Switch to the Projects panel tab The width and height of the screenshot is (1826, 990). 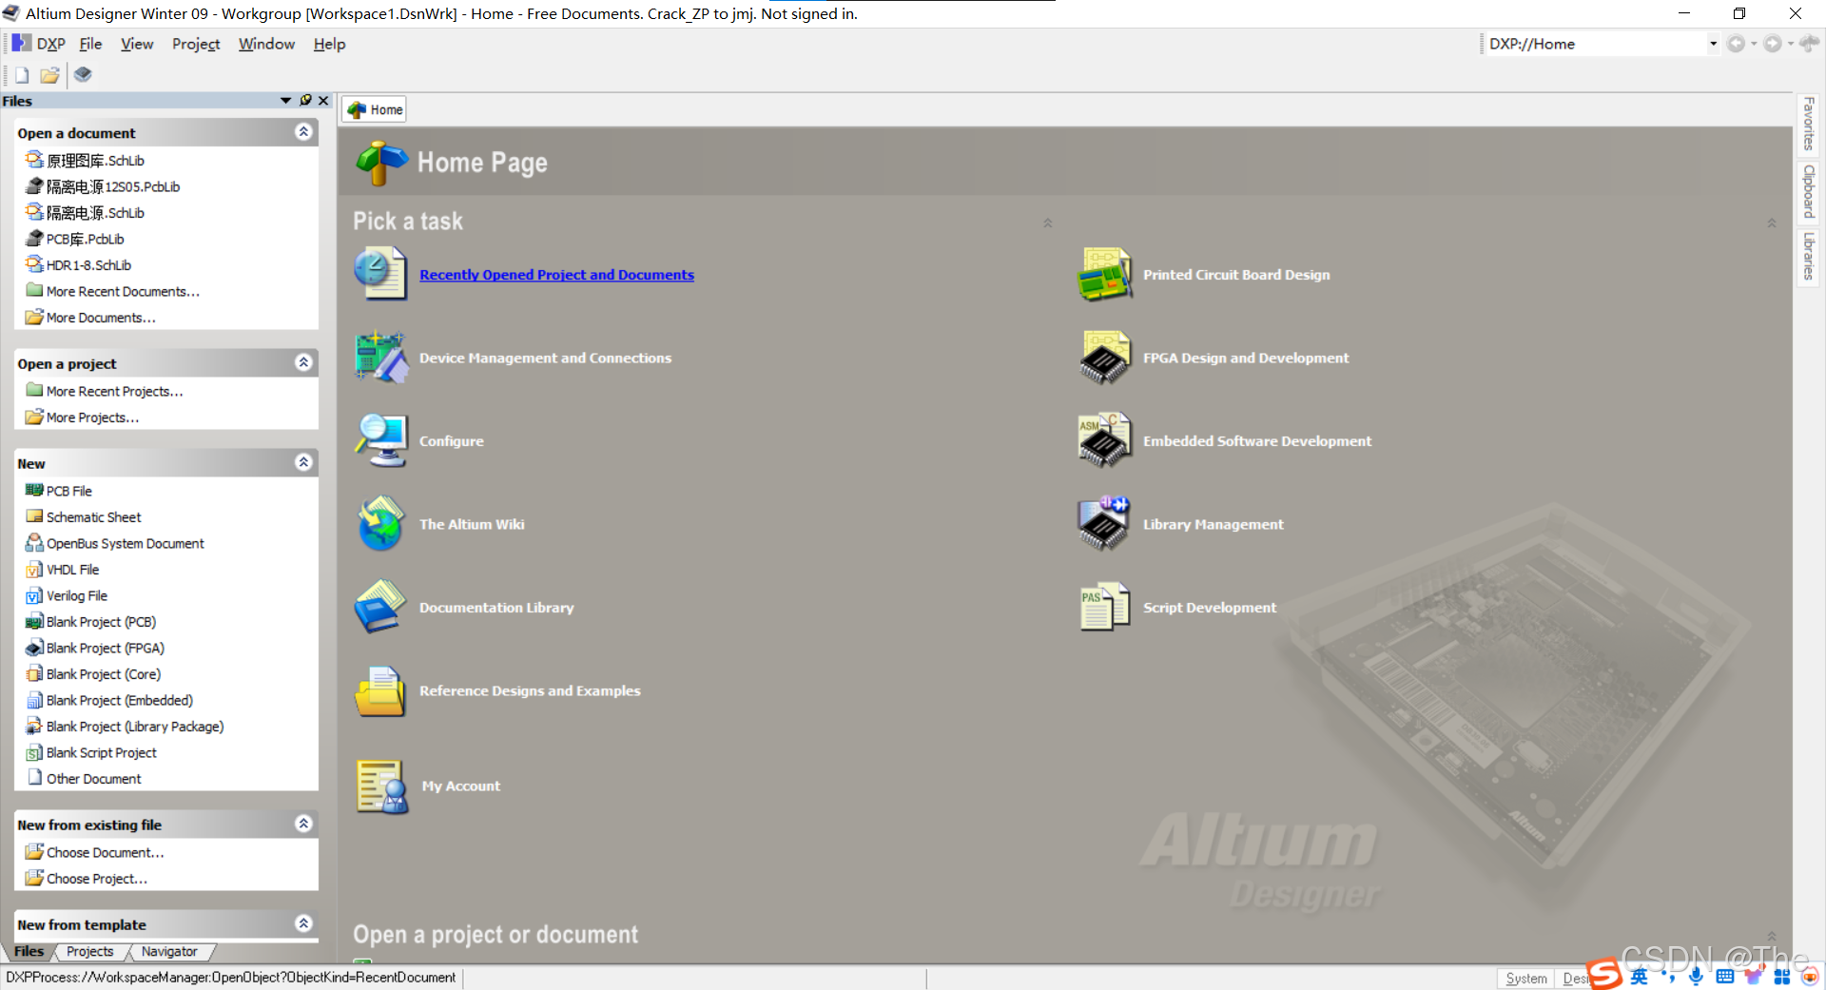(89, 951)
